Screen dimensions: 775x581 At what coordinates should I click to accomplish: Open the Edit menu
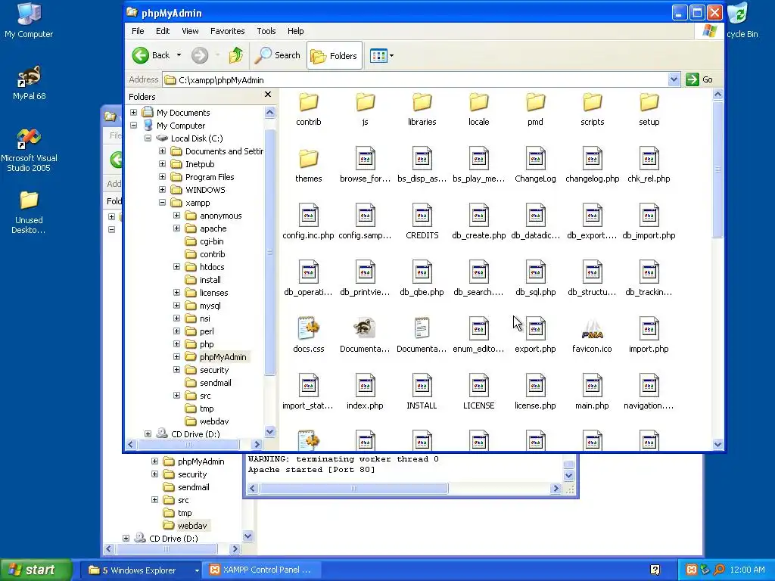163,31
